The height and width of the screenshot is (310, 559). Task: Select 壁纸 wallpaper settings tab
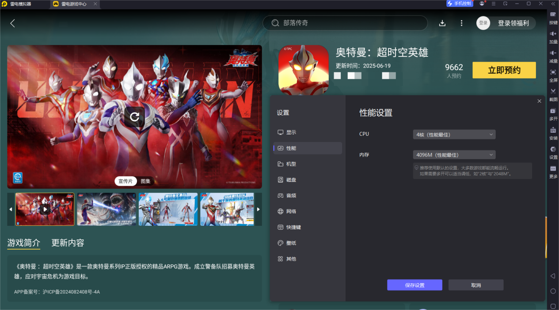point(308,243)
